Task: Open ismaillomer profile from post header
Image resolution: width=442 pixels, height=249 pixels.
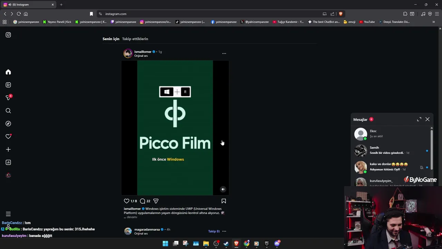Action: click(x=143, y=52)
